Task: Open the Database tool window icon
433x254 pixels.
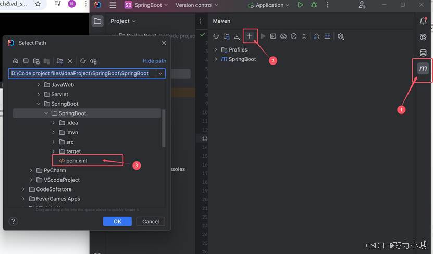Action: click(x=423, y=53)
